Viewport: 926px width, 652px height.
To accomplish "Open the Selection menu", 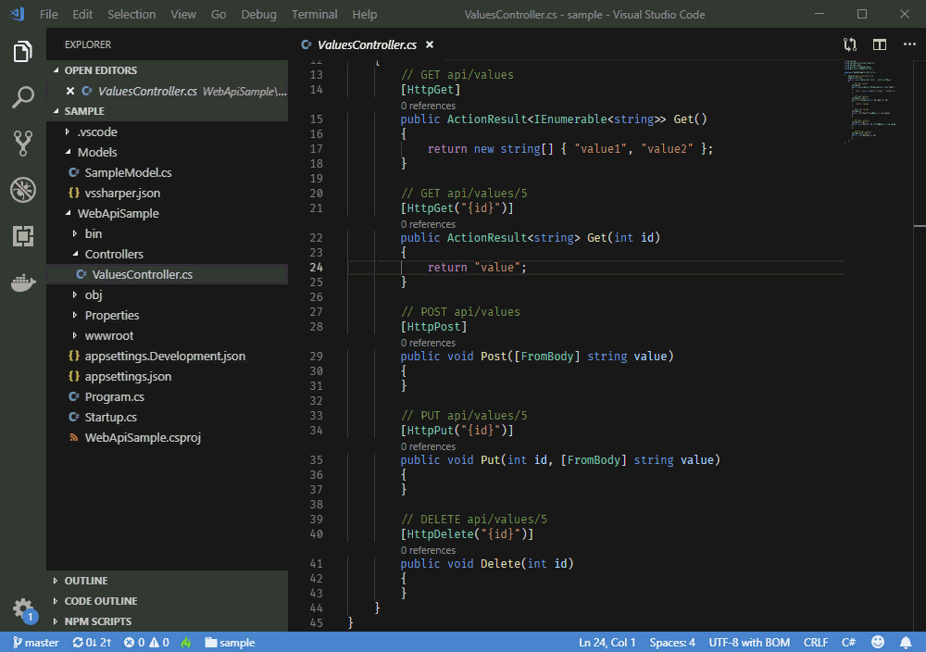I will 131,14.
